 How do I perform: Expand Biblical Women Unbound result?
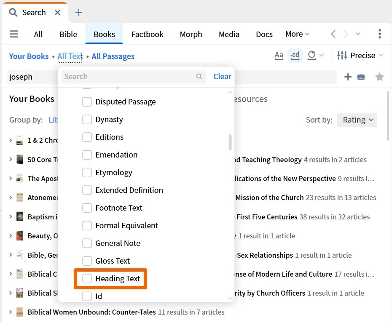click(11, 312)
